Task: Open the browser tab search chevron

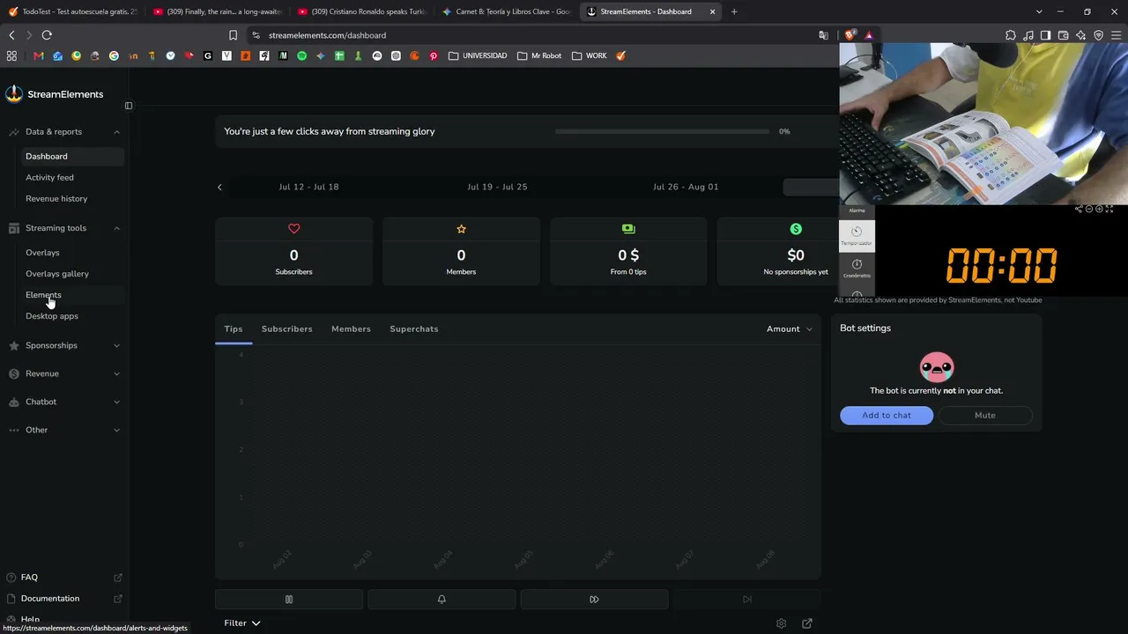Action: 1039,11
